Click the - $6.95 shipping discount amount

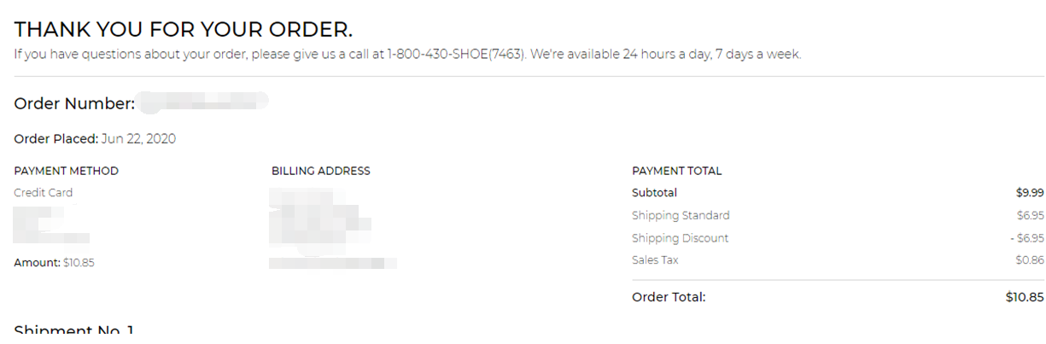(x=1026, y=238)
